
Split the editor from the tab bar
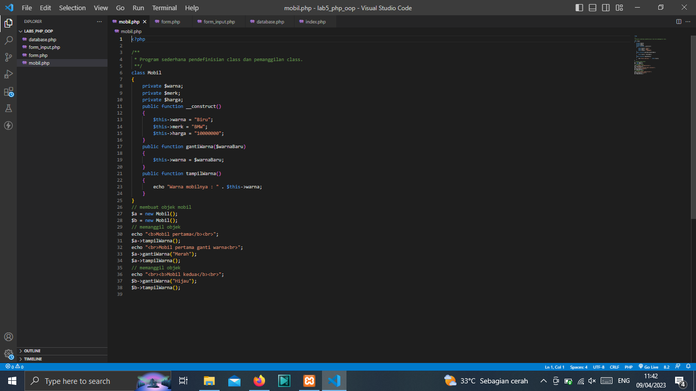click(678, 21)
